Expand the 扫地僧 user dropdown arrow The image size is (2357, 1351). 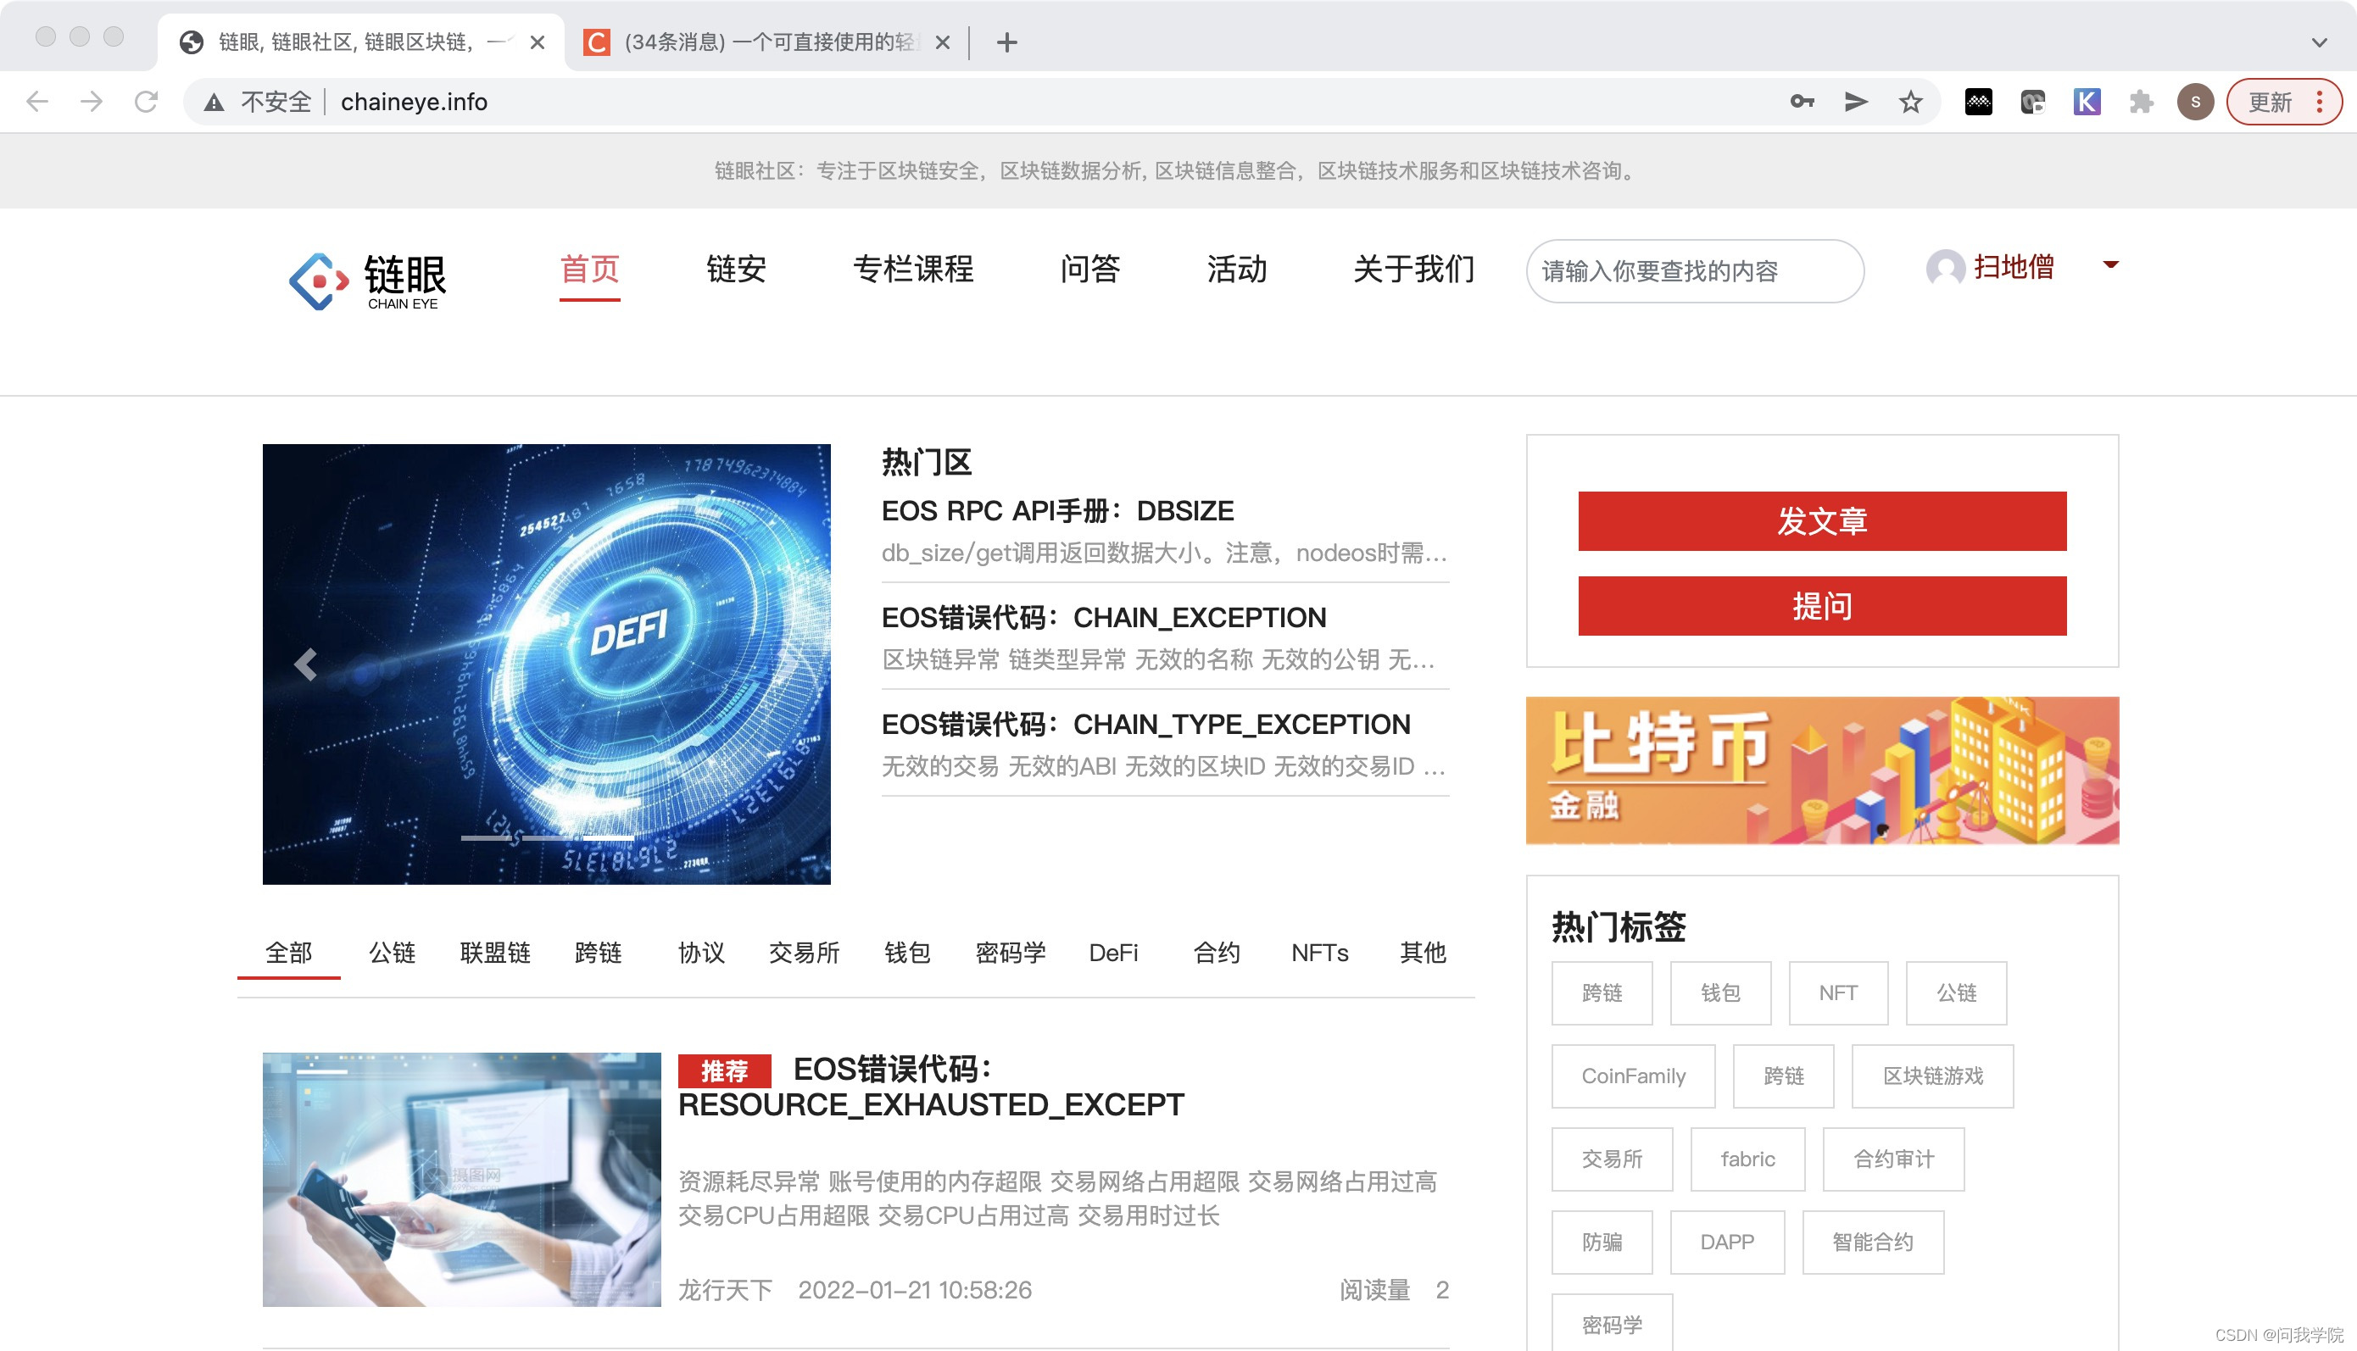pyautogui.click(x=2110, y=265)
